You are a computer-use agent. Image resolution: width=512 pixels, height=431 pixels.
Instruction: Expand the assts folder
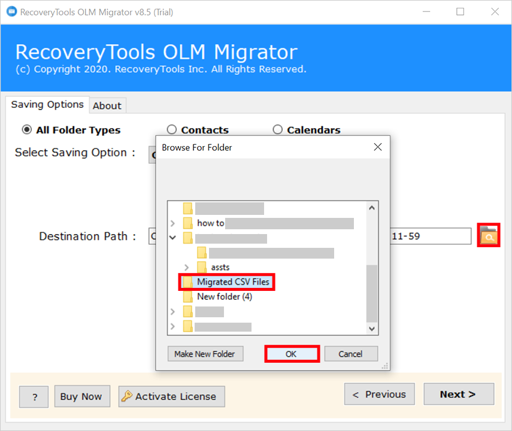(186, 268)
